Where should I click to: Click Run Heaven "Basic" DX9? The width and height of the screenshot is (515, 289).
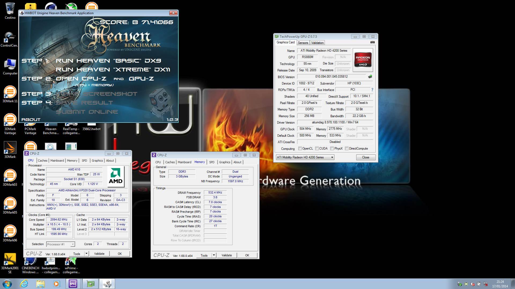[x=108, y=61]
